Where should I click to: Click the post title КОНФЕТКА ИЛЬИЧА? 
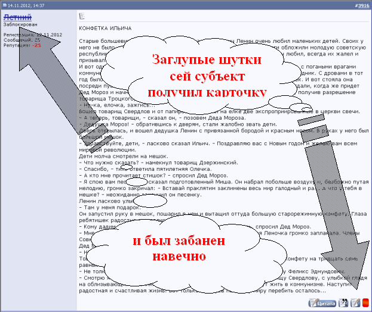(104, 27)
